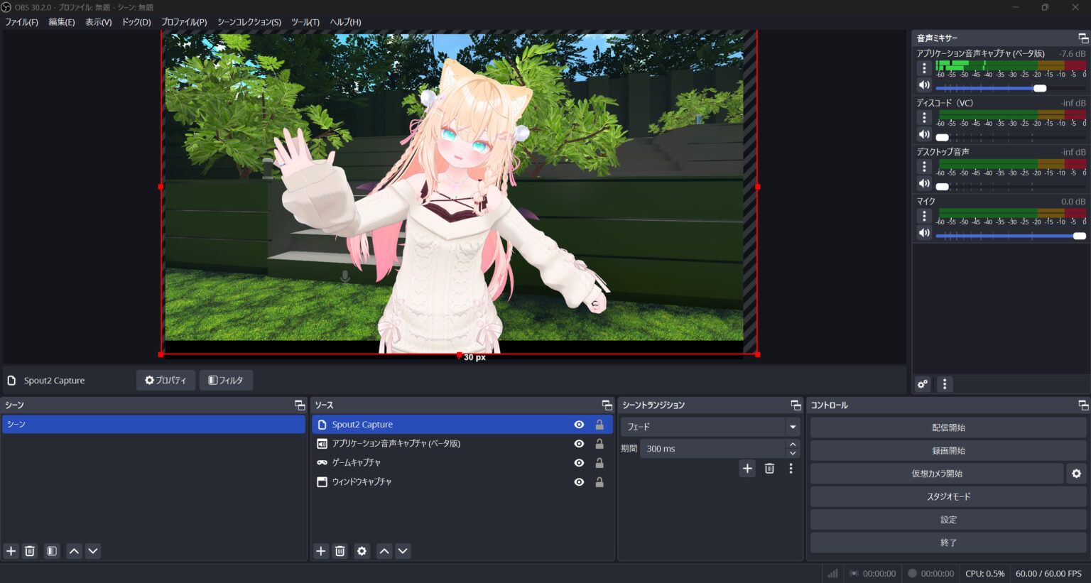Viewport: 1091px width, 583px height.
Task: Delete the Spout2 Capture source via trash icon
Action: [x=340, y=551]
